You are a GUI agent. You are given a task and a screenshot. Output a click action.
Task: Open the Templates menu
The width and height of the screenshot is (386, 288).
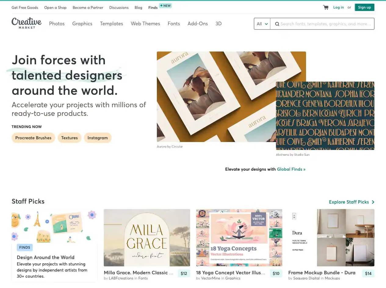click(111, 23)
